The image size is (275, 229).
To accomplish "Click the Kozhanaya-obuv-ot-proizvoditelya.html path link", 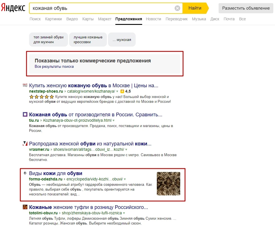I will point(77,120).
